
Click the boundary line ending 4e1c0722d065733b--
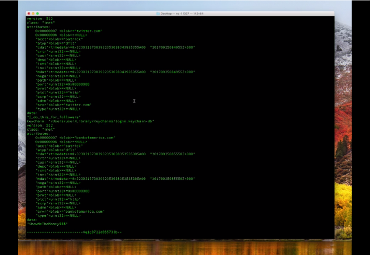click(x=74, y=232)
